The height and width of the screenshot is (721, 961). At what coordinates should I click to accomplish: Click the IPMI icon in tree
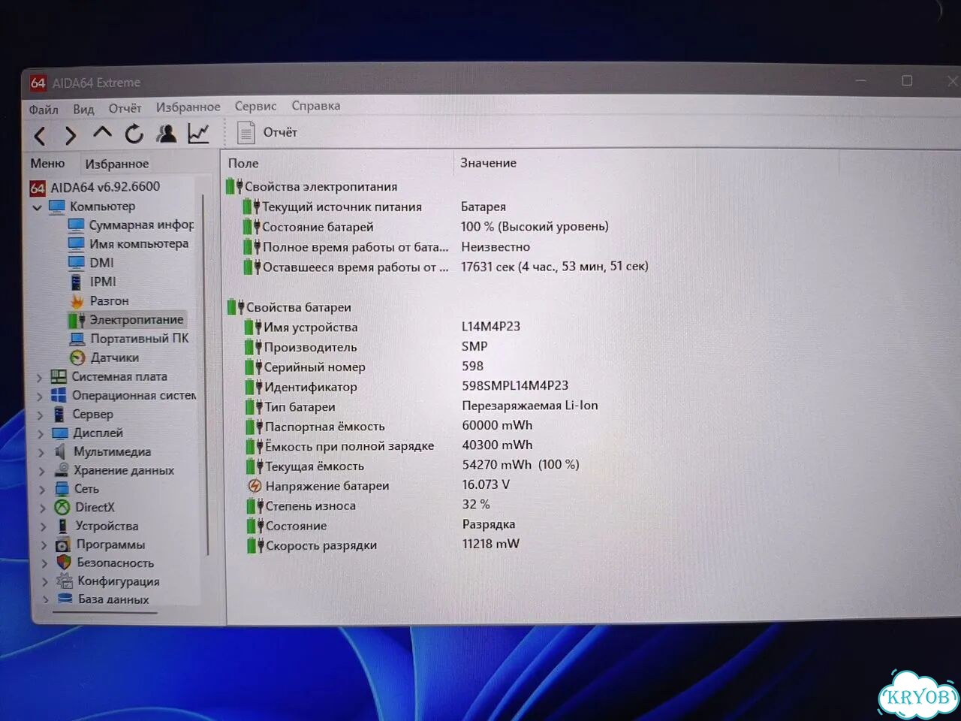(76, 282)
